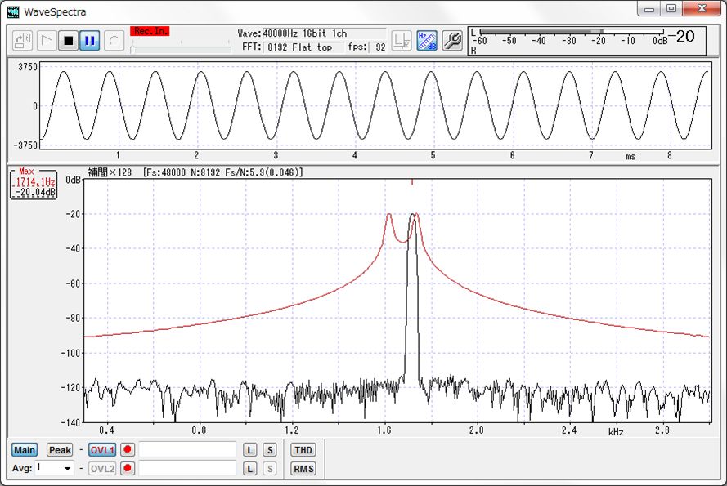
Task: Click the L button on OVL1 row
Action: 251,450
